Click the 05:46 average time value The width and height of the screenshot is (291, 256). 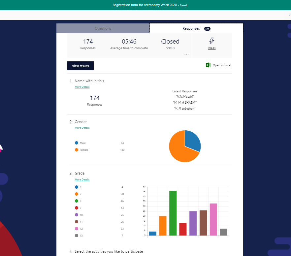click(129, 41)
